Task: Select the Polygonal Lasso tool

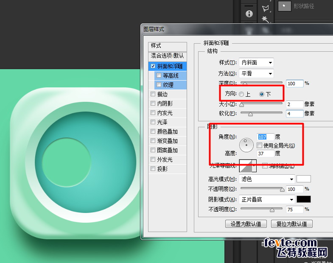Action: coord(266,7)
